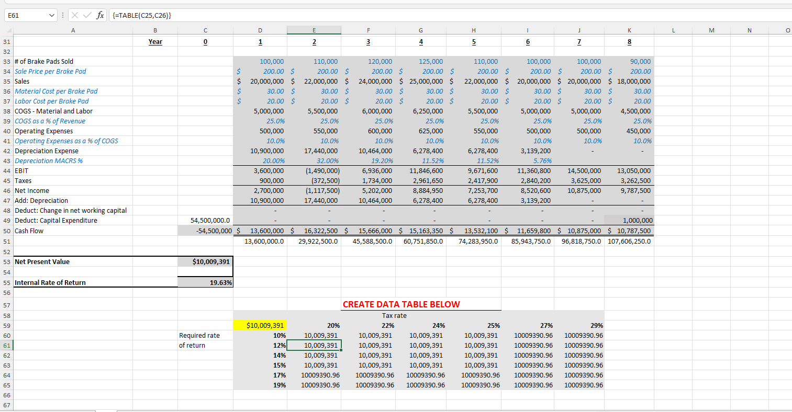The height and width of the screenshot is (412, 792).
Task: Confirm the entry with the checkmark icon
Action: (x=86, y=15)
